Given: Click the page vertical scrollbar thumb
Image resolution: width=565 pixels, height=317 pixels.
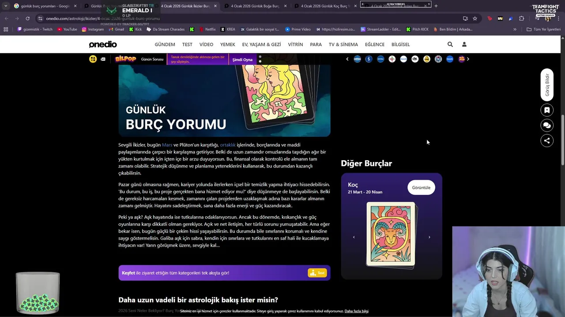Looking at the screenshot, I should [x=562, y=140].
